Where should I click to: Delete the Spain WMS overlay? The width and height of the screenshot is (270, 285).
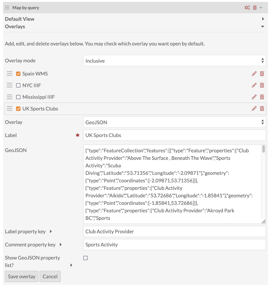pos(262,74)
